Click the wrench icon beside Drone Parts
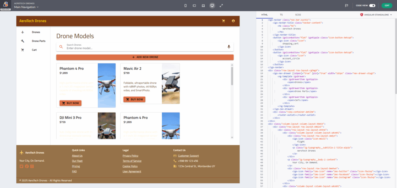 (22, 41)
